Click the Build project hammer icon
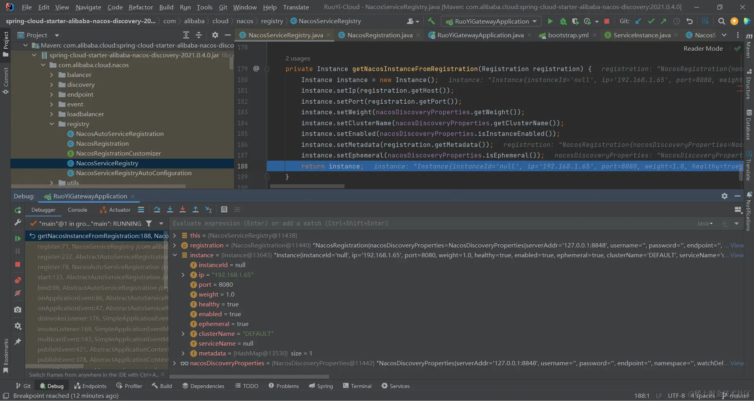 pyautogui.click(x=431, y=21)
